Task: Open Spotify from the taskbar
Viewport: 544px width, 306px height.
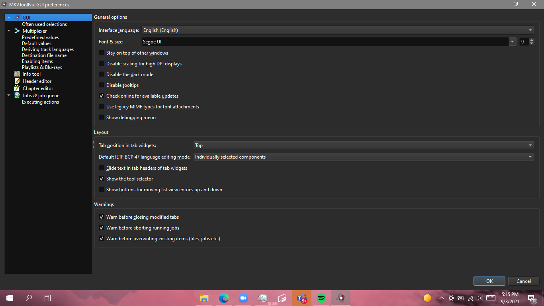Action: coord(321,298)
